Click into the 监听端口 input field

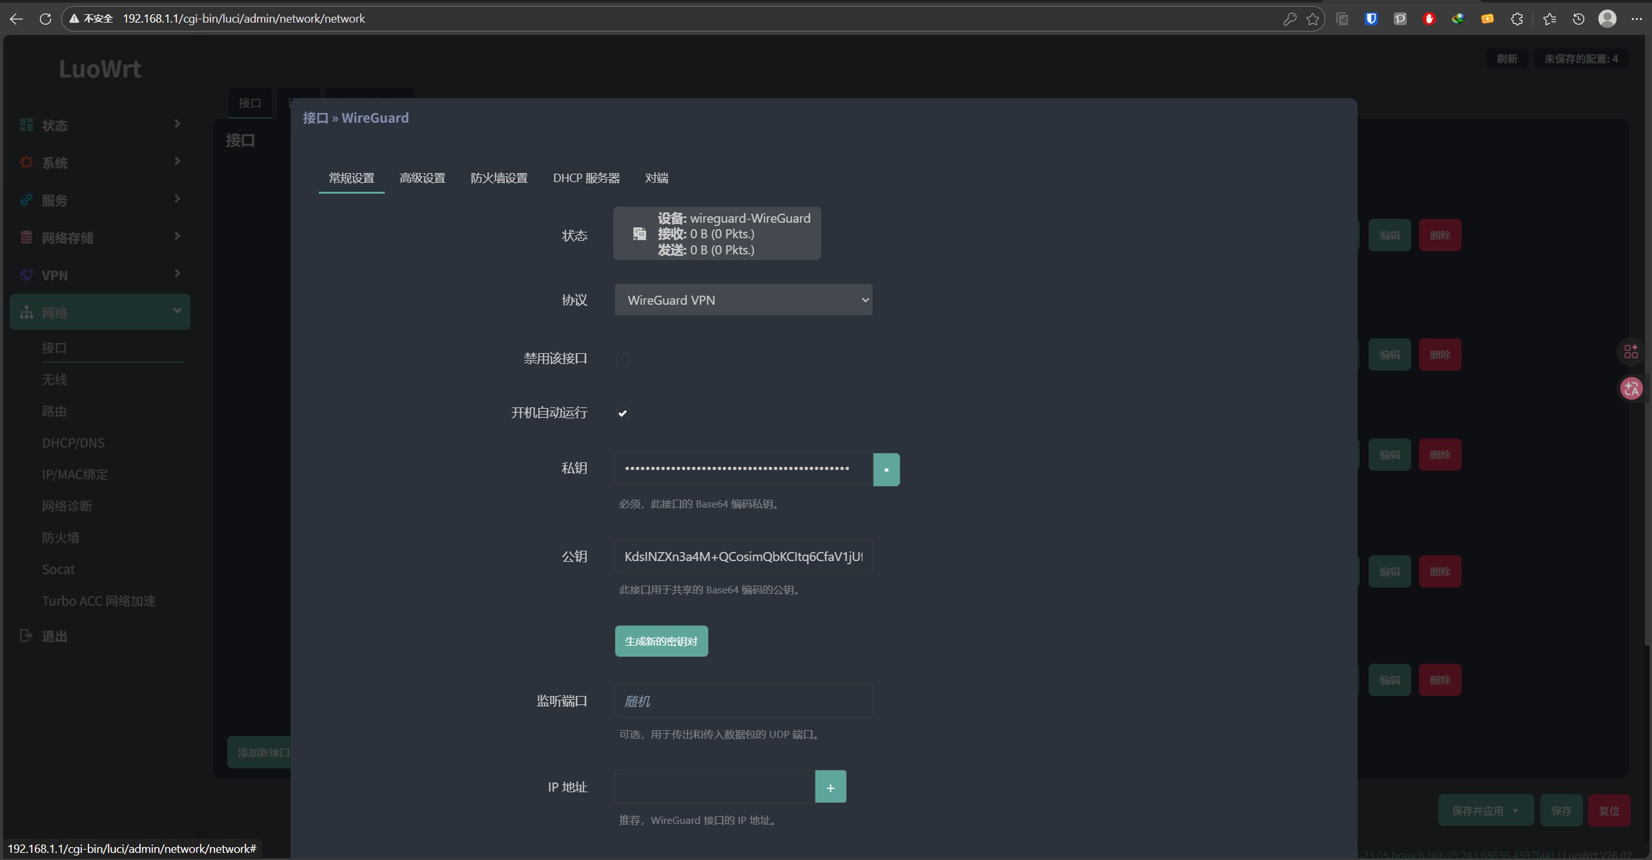pos(743,701)
